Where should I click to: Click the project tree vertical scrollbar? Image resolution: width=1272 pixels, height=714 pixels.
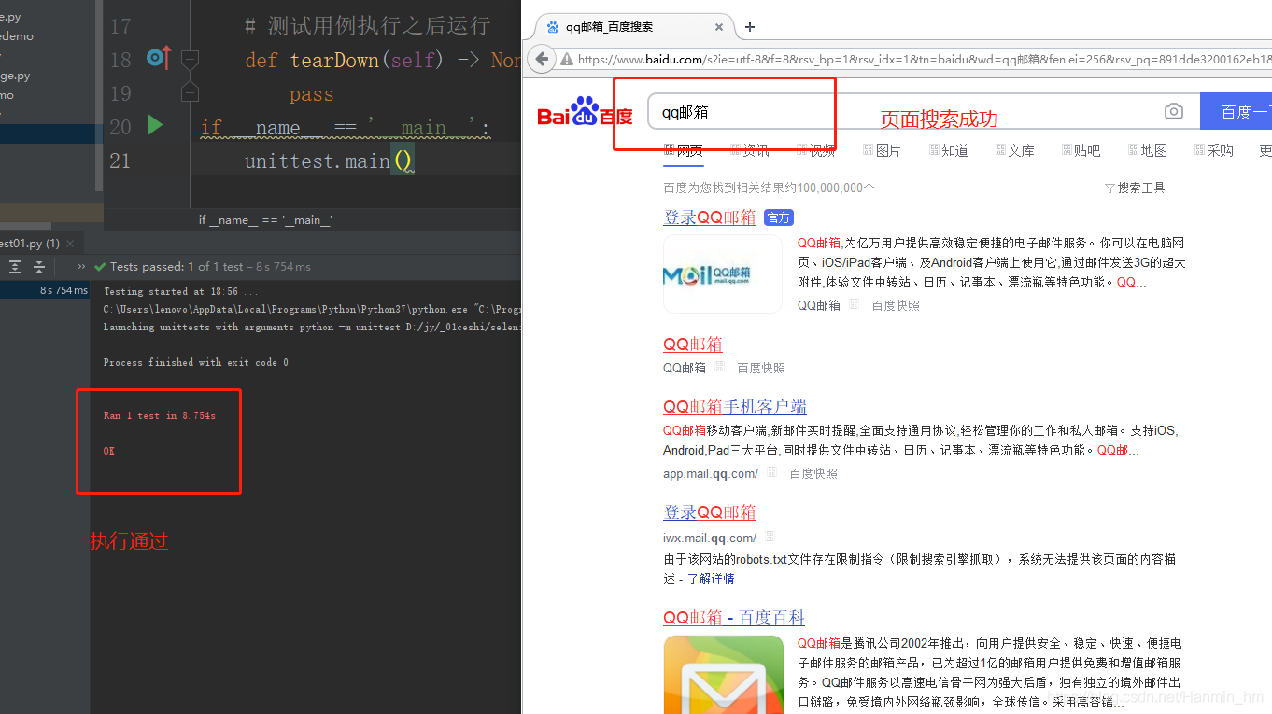pyautogui.click(x=98, y=93)
